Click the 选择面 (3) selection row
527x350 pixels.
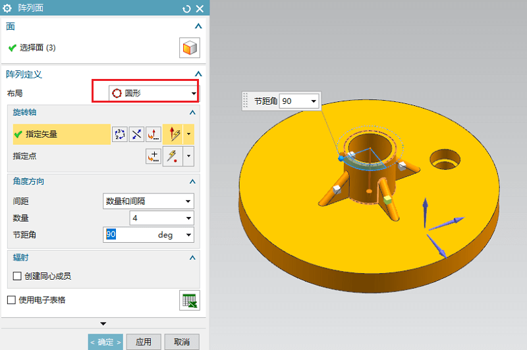32,48
